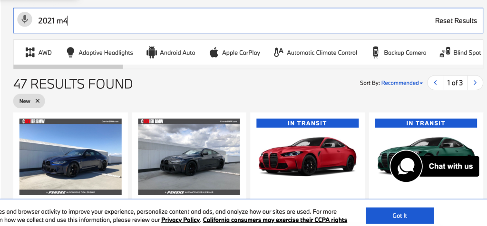
Task: Filter by Backup Camera label
Action: [x=405, y=53]
